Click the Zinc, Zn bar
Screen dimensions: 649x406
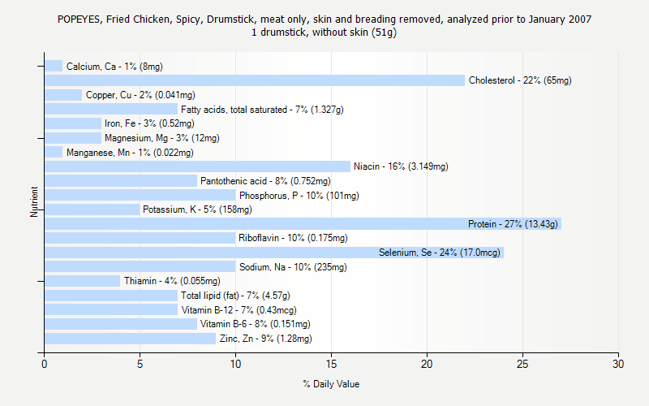(130, 339)
